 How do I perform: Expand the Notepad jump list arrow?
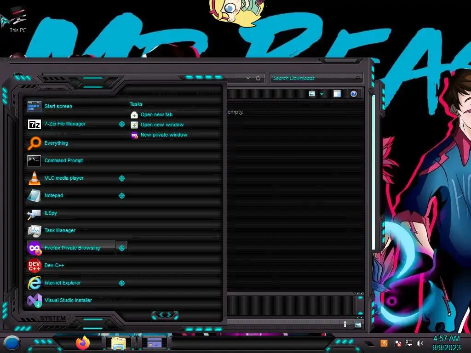click(x=121, y=196)
